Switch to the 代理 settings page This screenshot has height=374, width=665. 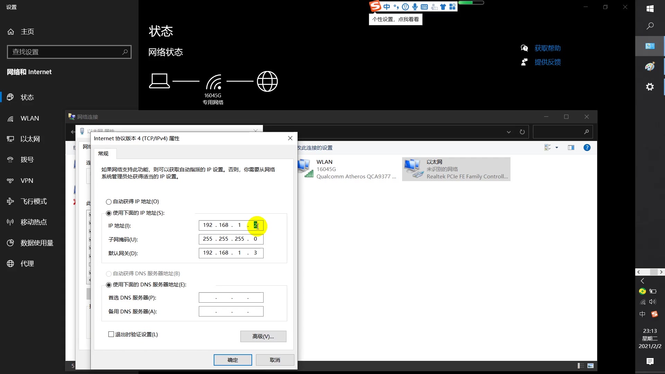point(27,264)
